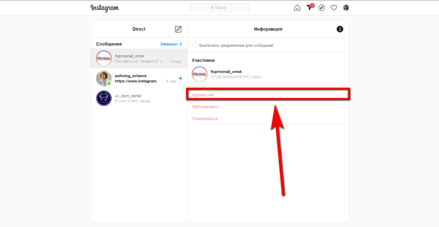
Task: Click uc_stom_dental avatar thumbnail
Action: pos(104,98)
